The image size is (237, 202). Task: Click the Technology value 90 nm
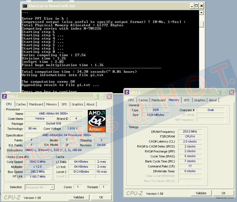pyautogui.click(x=32, y=128)
